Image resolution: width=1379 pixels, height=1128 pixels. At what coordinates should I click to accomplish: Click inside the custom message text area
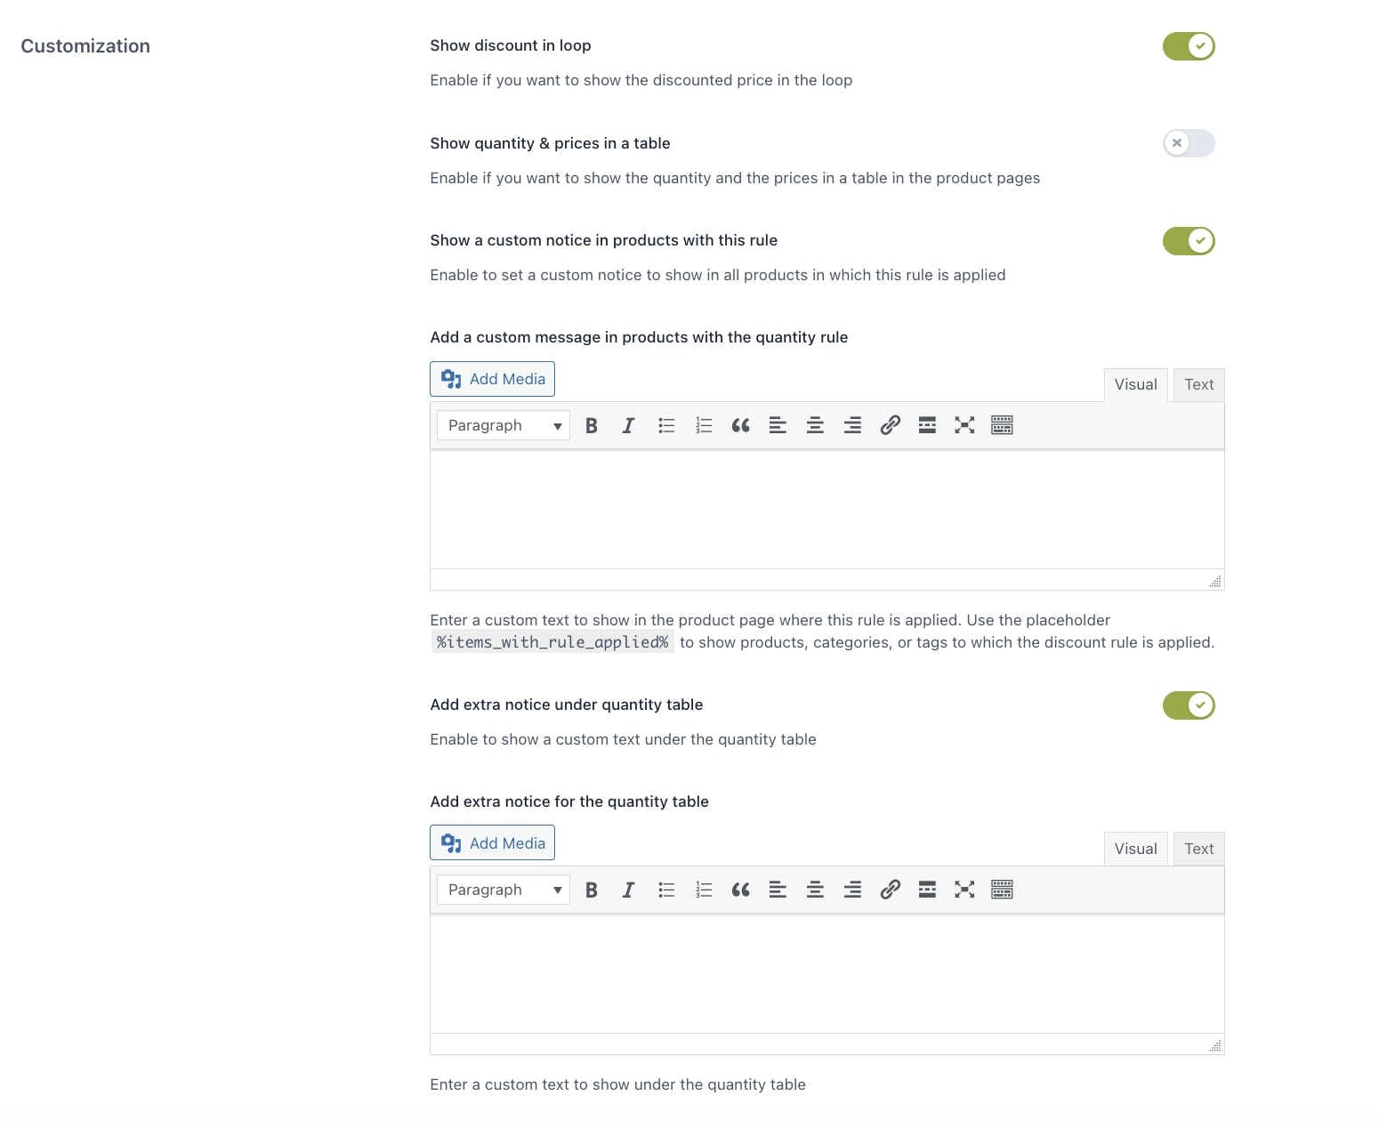(827, 509)
